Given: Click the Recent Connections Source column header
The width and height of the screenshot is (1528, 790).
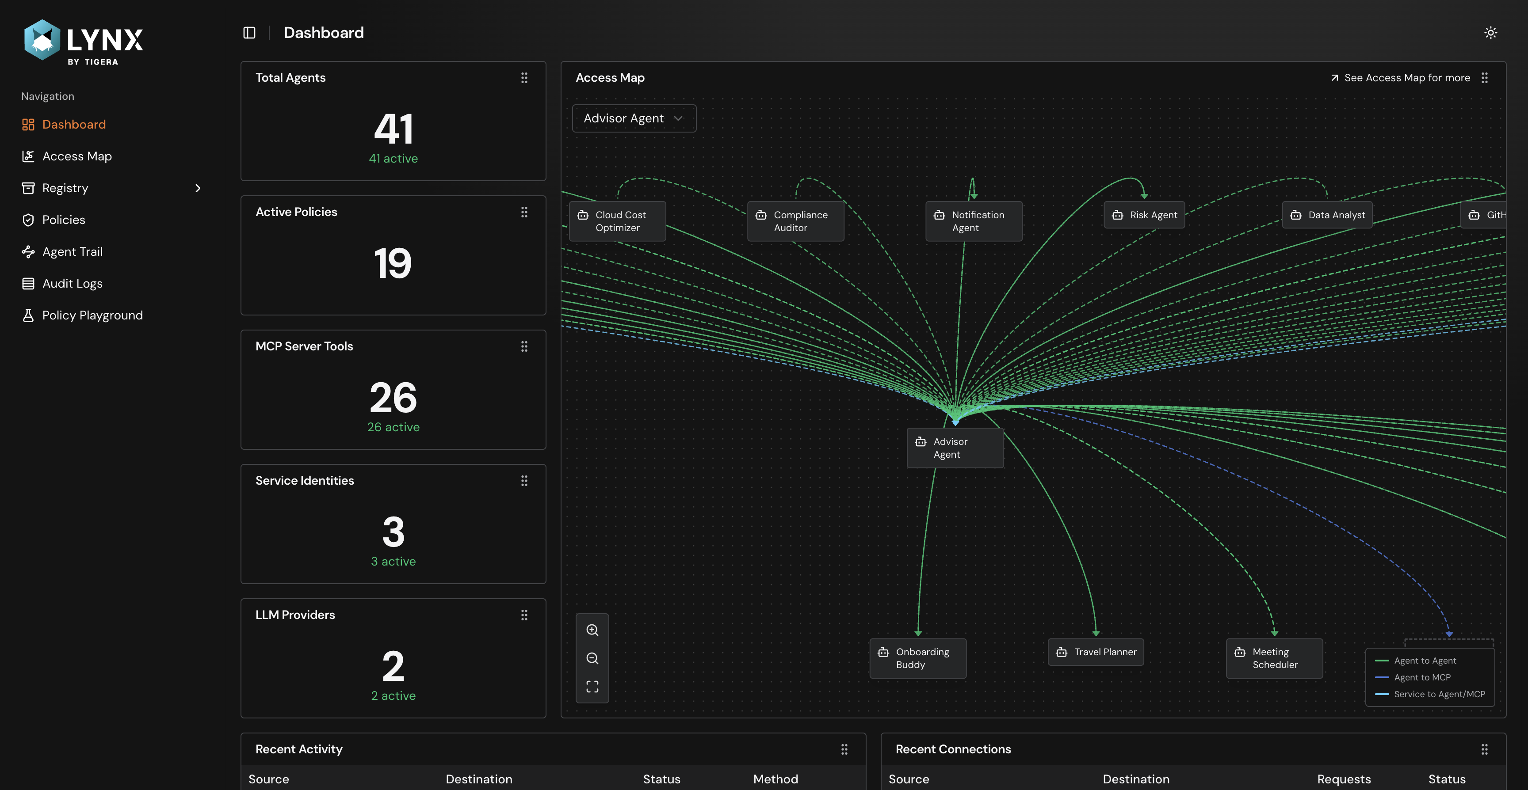Looking at the screenshot, I should (x=909, y=779).
